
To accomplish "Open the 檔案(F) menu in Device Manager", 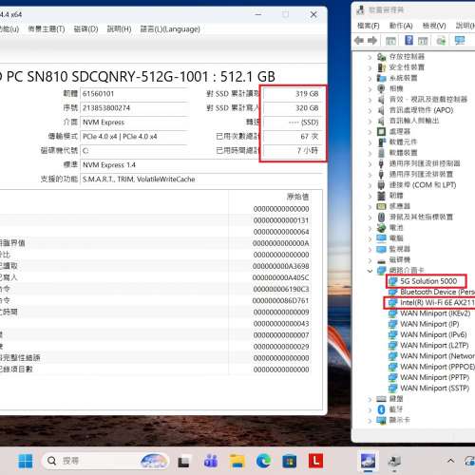I will (369, 26).
